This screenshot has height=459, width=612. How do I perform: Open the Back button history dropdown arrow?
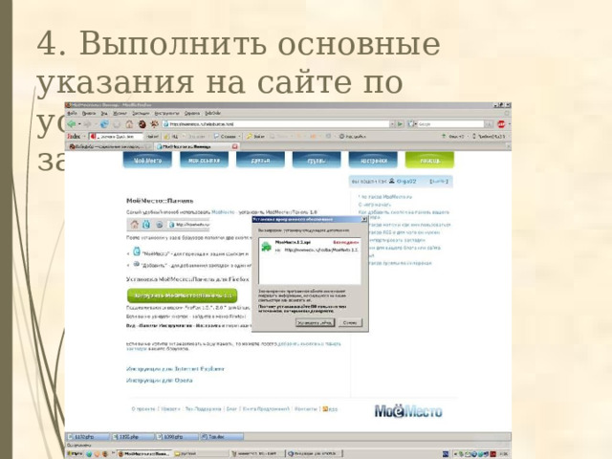79,124
